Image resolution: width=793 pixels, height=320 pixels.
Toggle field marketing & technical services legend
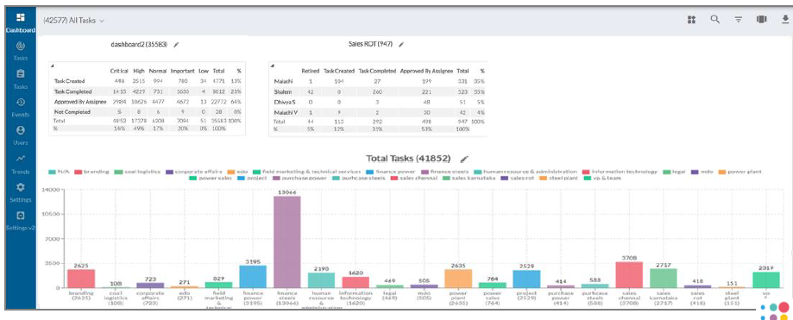click(x=306, y=172)
